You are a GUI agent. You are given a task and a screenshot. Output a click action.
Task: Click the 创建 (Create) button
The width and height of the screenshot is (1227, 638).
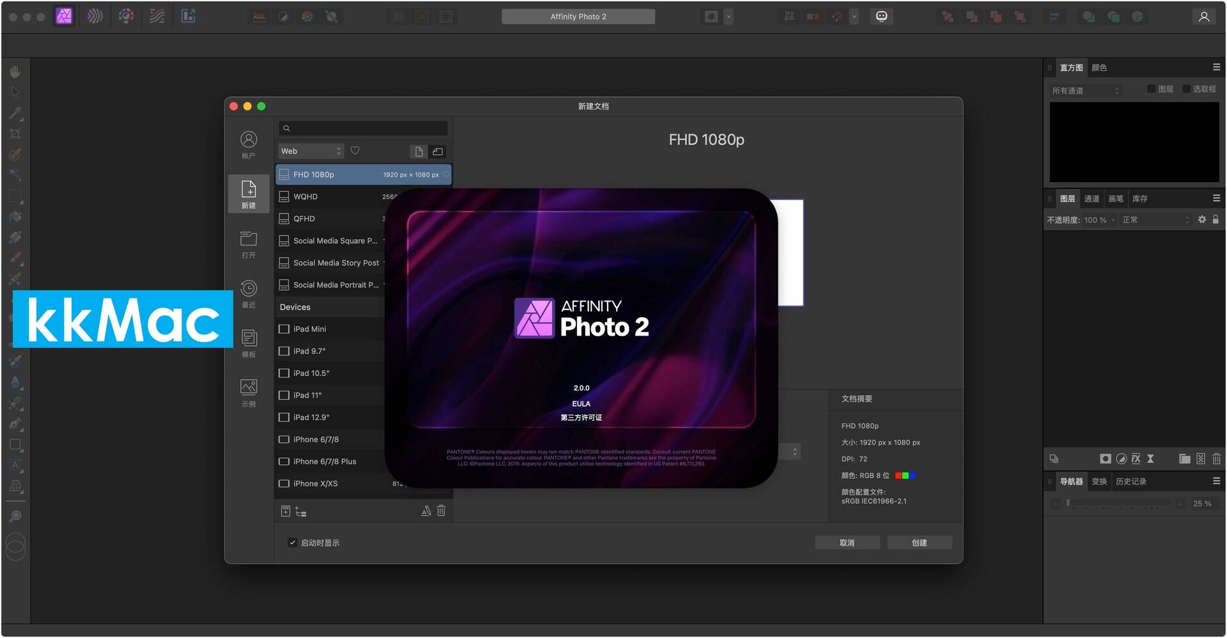click(919, 543)
